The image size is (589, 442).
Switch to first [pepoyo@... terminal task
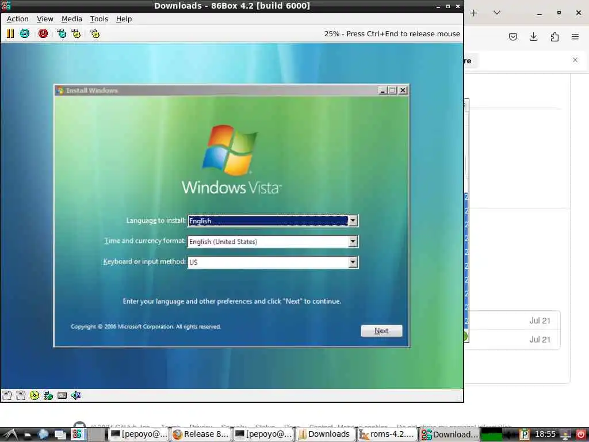[139, 435]
